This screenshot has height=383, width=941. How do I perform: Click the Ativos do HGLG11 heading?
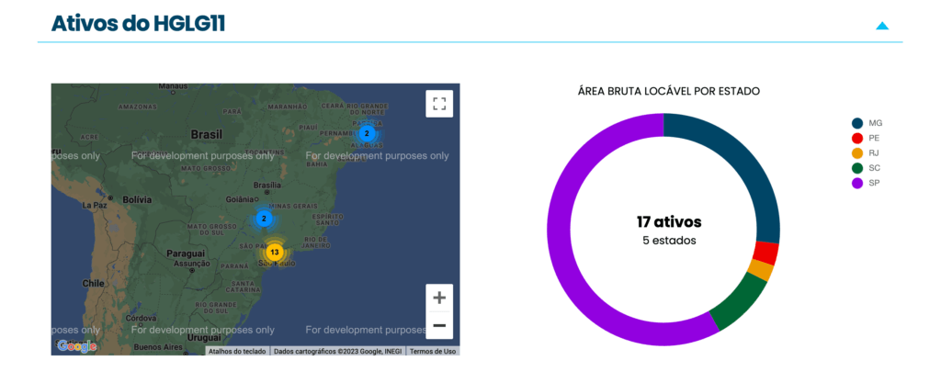click(138, 23)
